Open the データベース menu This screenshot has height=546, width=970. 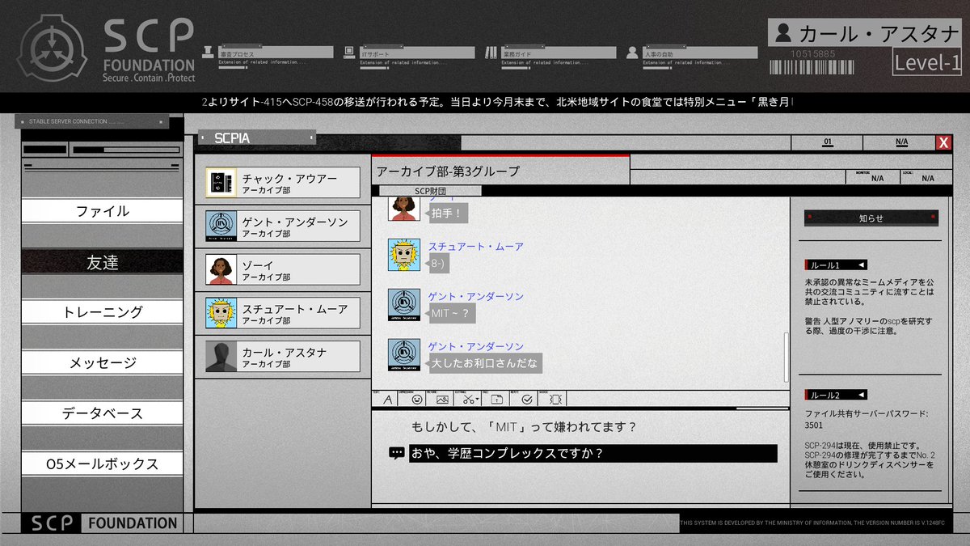[x=103, y=413]
